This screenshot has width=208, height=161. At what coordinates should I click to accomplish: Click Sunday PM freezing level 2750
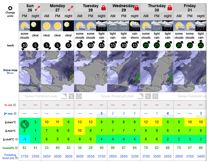click(x=24, y=156)
